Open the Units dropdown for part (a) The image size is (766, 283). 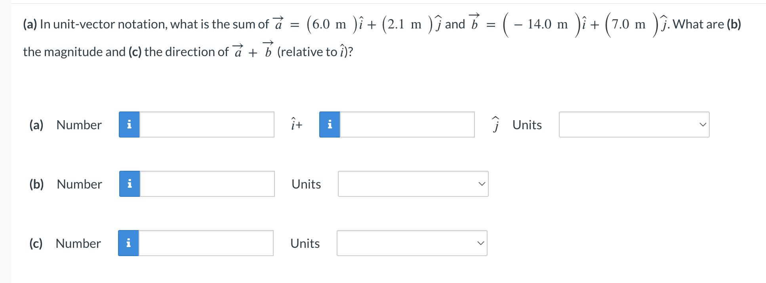click(x=634, y=125)
